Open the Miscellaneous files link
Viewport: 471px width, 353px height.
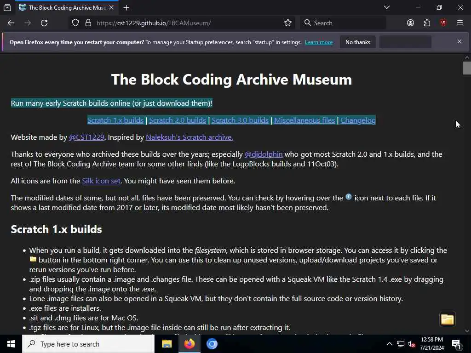pyautogui.click(x=304, y=120)
